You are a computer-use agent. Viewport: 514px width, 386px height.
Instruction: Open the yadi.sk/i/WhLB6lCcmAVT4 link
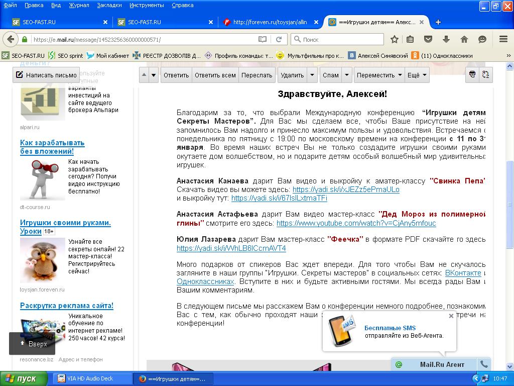click(x=231, y=248)
